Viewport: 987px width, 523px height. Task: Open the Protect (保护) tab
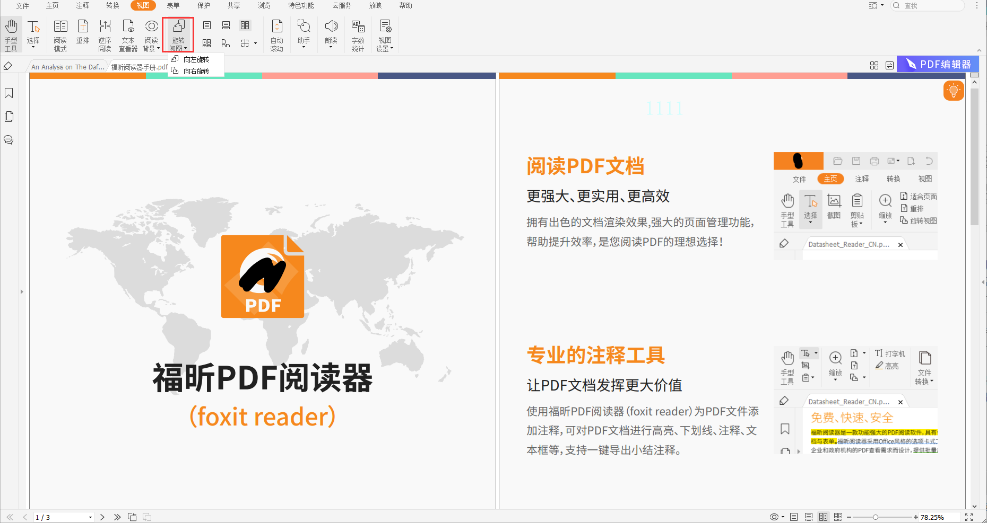204,5
